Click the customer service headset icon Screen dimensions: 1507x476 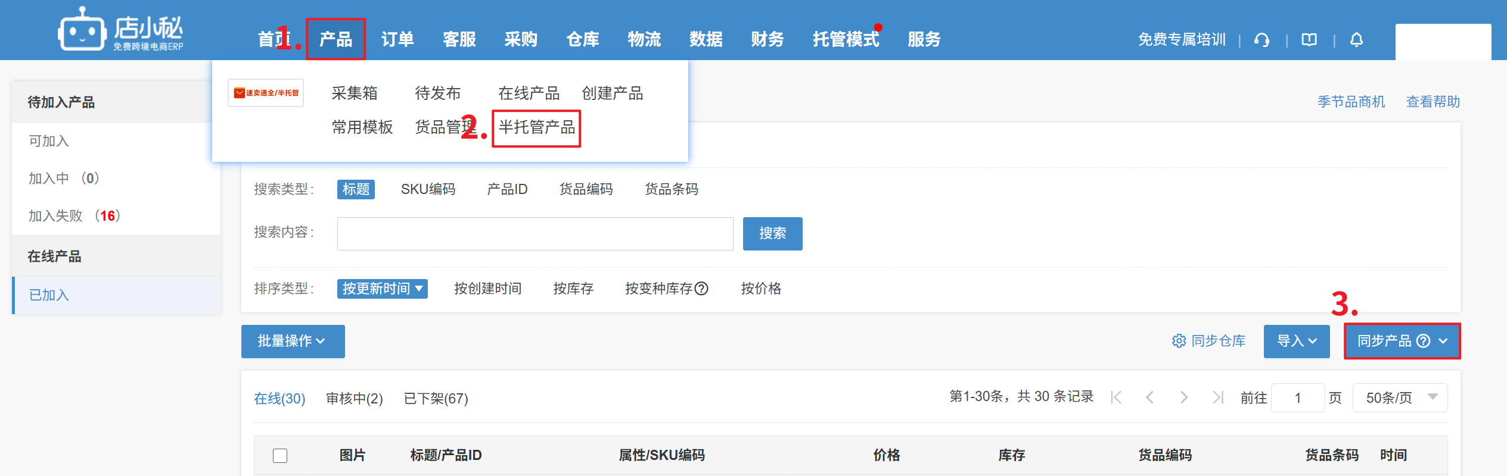click(1261, 40)
